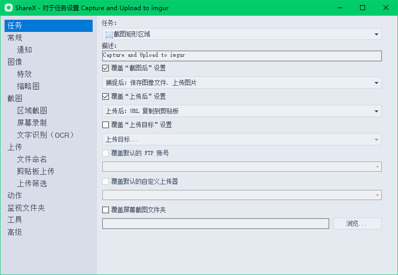398x275 pixels.
Task: Uncheck 覆盖"上传后"设置 checkbox
Action: pyautogui.click(x=106, y=96)
